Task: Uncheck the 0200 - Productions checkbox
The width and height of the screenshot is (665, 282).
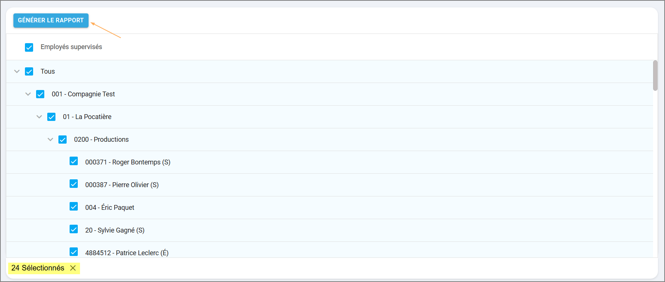Action: 63,140
